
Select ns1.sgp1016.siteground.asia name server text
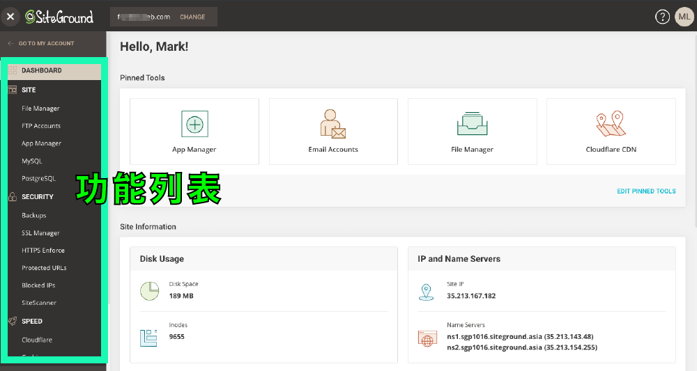(520, 336)
